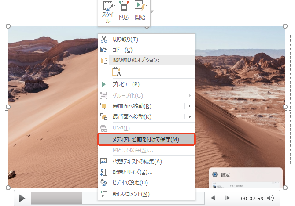Select プレビュー(P) menu entry
The image size is (295, 206).
[146, 84]
